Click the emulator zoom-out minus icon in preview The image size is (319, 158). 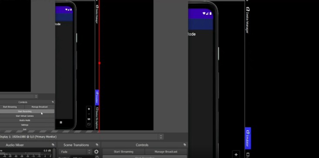(x=89, y=114)
